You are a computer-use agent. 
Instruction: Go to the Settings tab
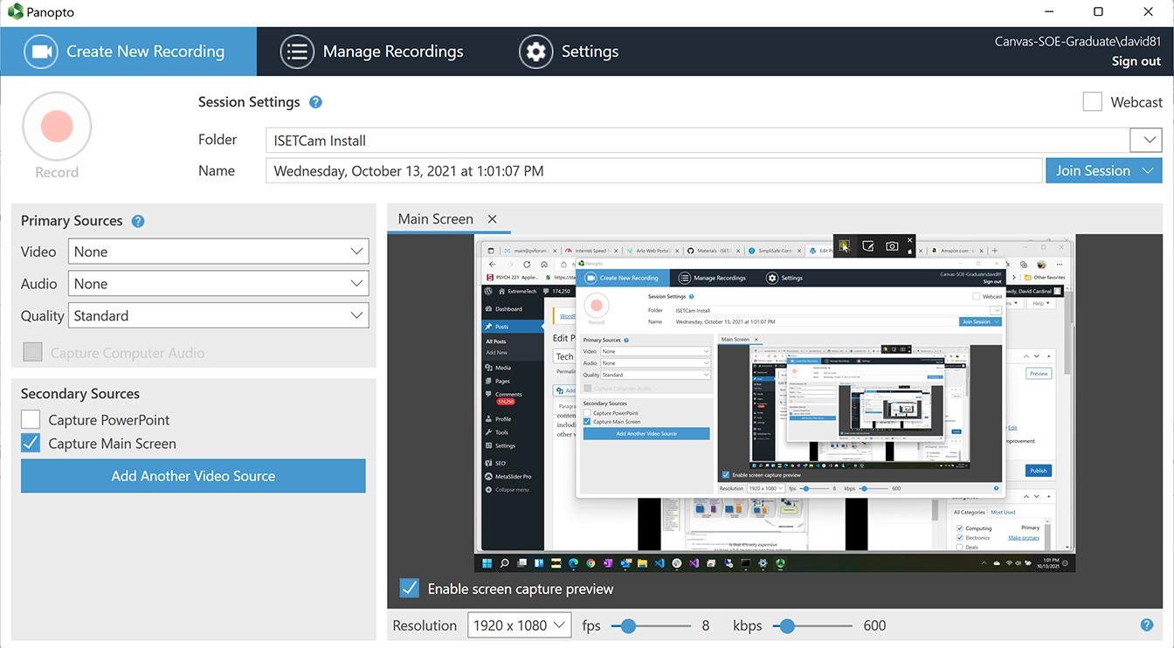click(x=569, y=52)
